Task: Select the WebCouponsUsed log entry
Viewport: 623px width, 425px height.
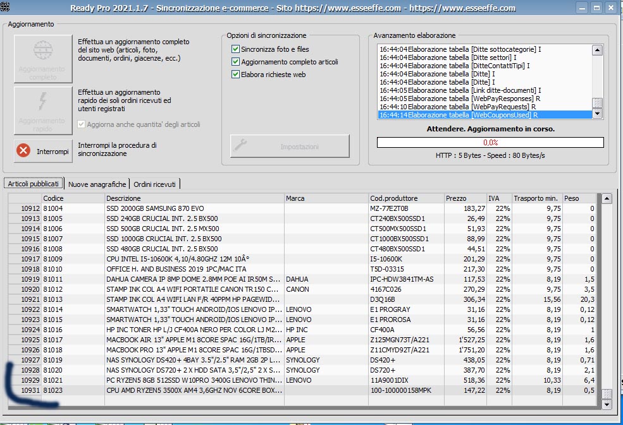Action: click(x=484, y=115)
